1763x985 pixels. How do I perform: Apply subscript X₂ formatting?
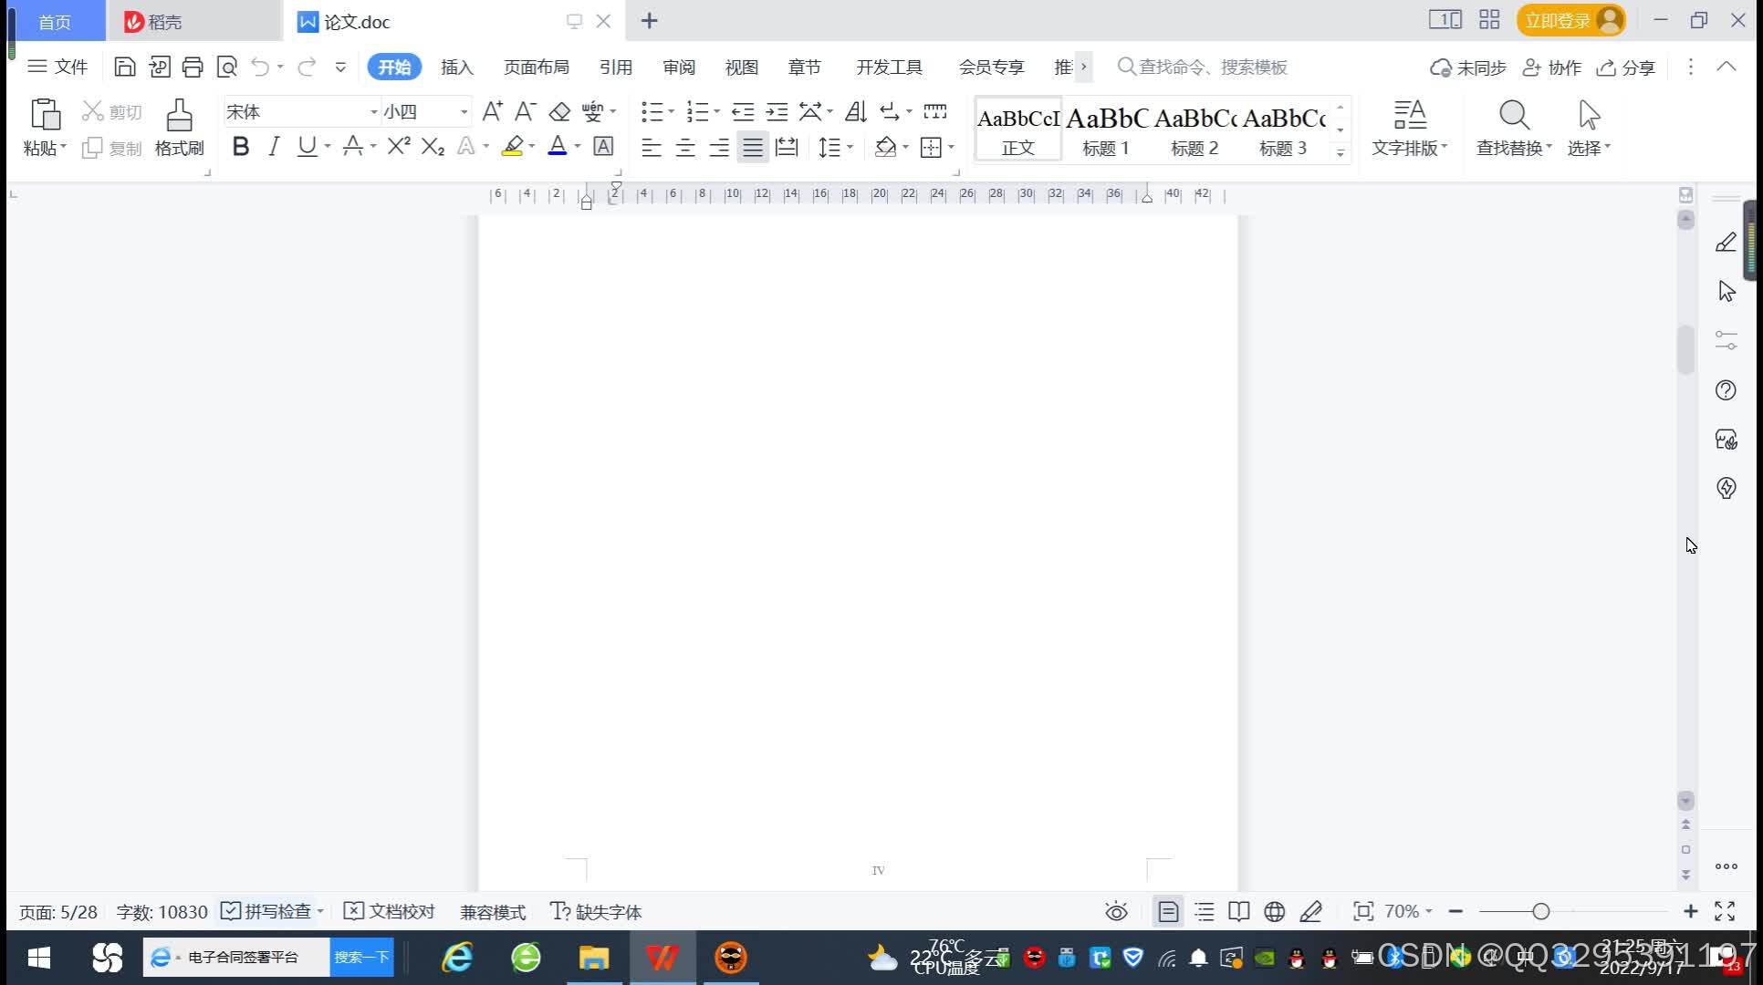coord(433,146)
